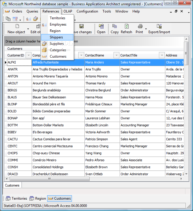Click the application icon in title bar

pos(5,4)
